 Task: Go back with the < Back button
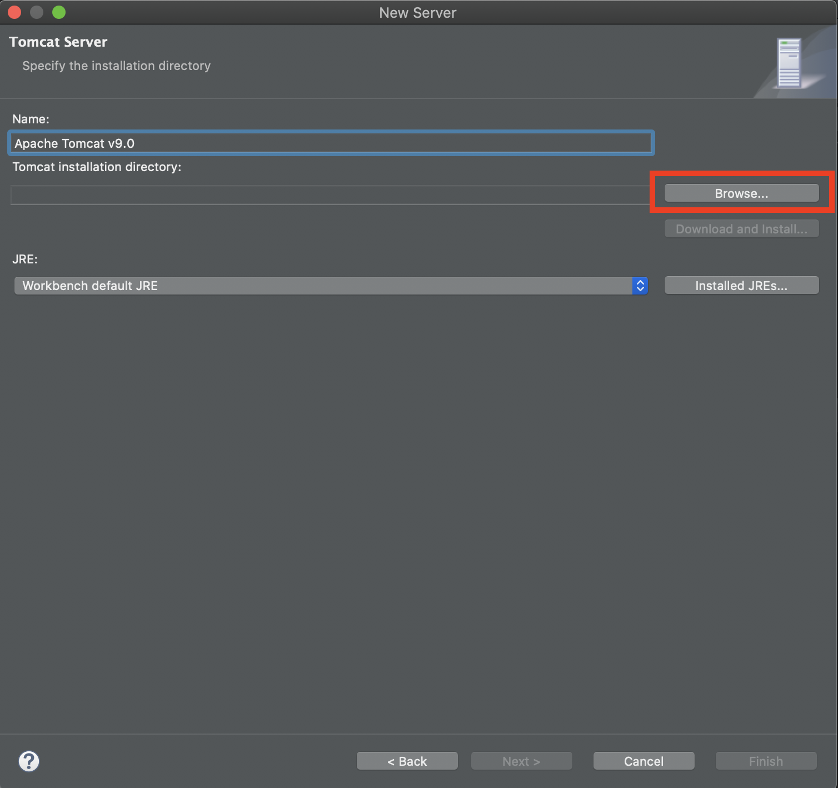click(407, 761)
